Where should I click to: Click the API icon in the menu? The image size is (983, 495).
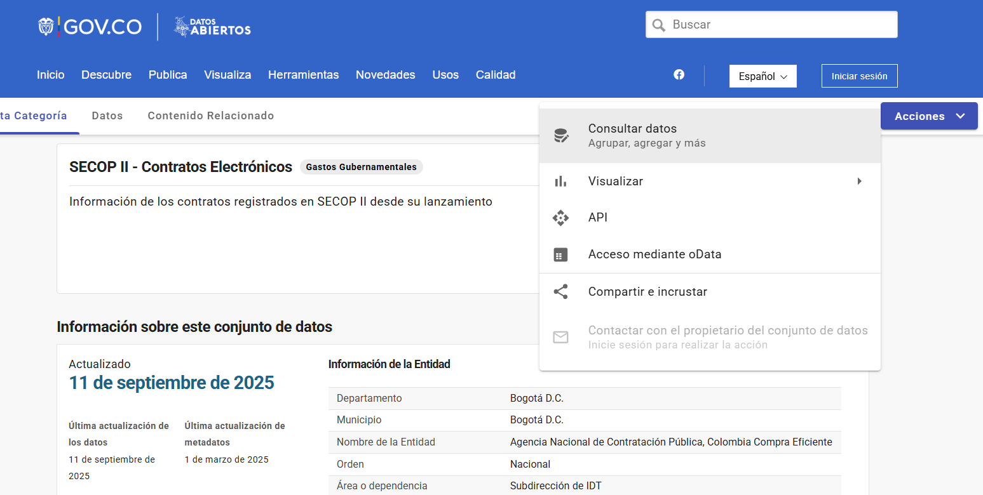(x=560, y=218)
